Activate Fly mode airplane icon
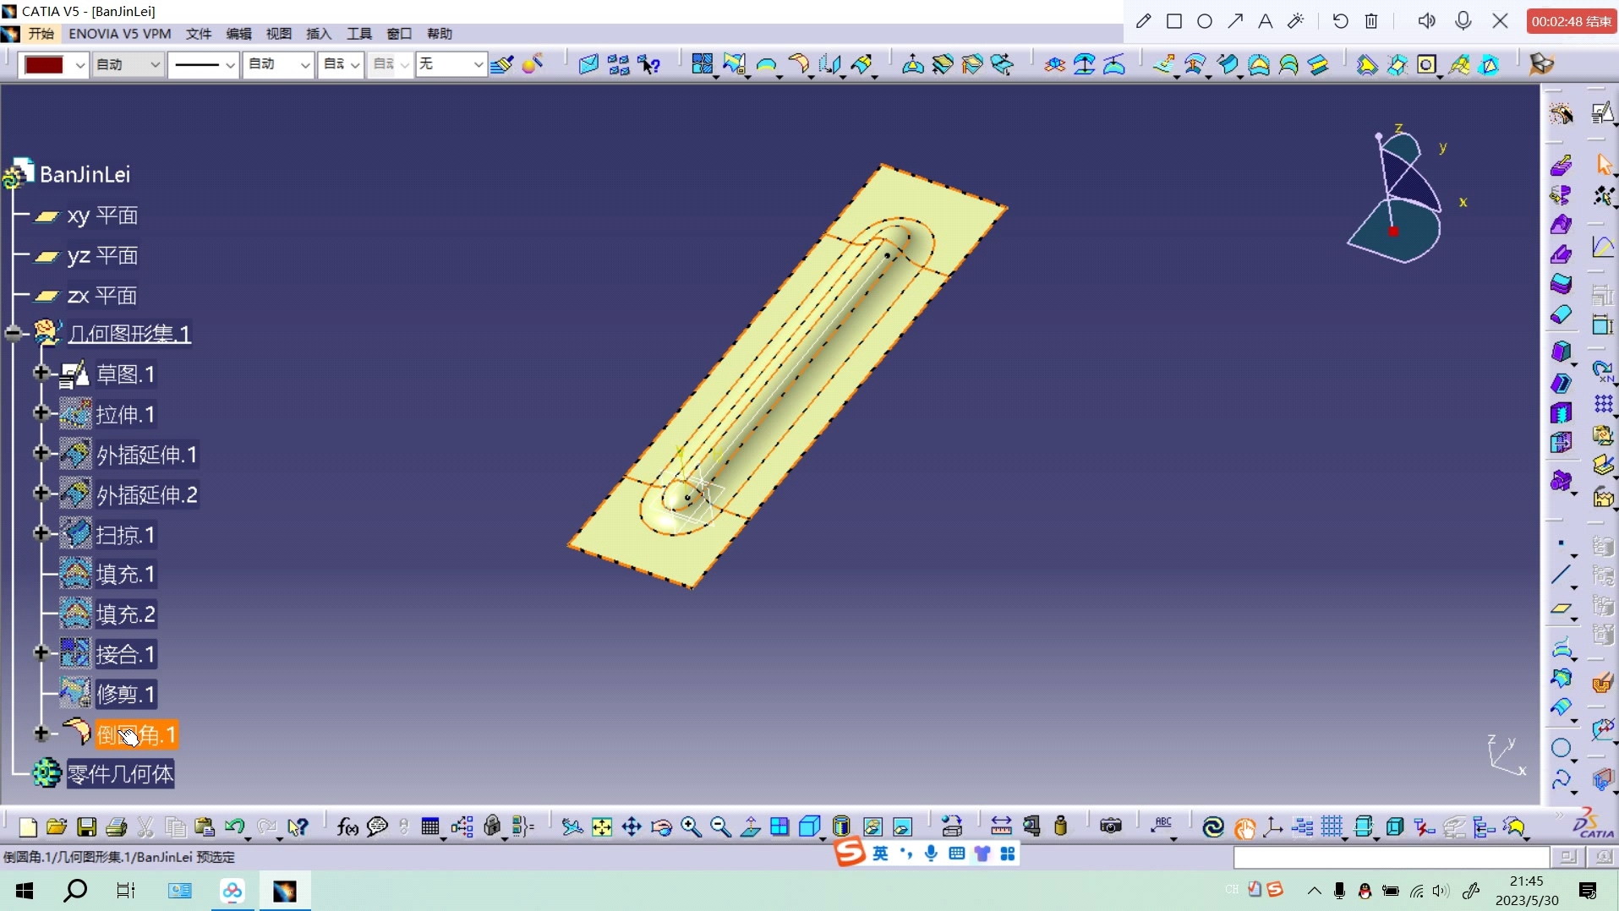This screenshot has width=1619, height=911. tap(572, 827)
